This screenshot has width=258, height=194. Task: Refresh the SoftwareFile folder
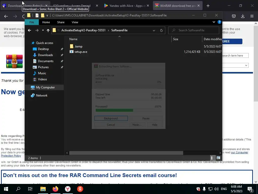point(162,31)
